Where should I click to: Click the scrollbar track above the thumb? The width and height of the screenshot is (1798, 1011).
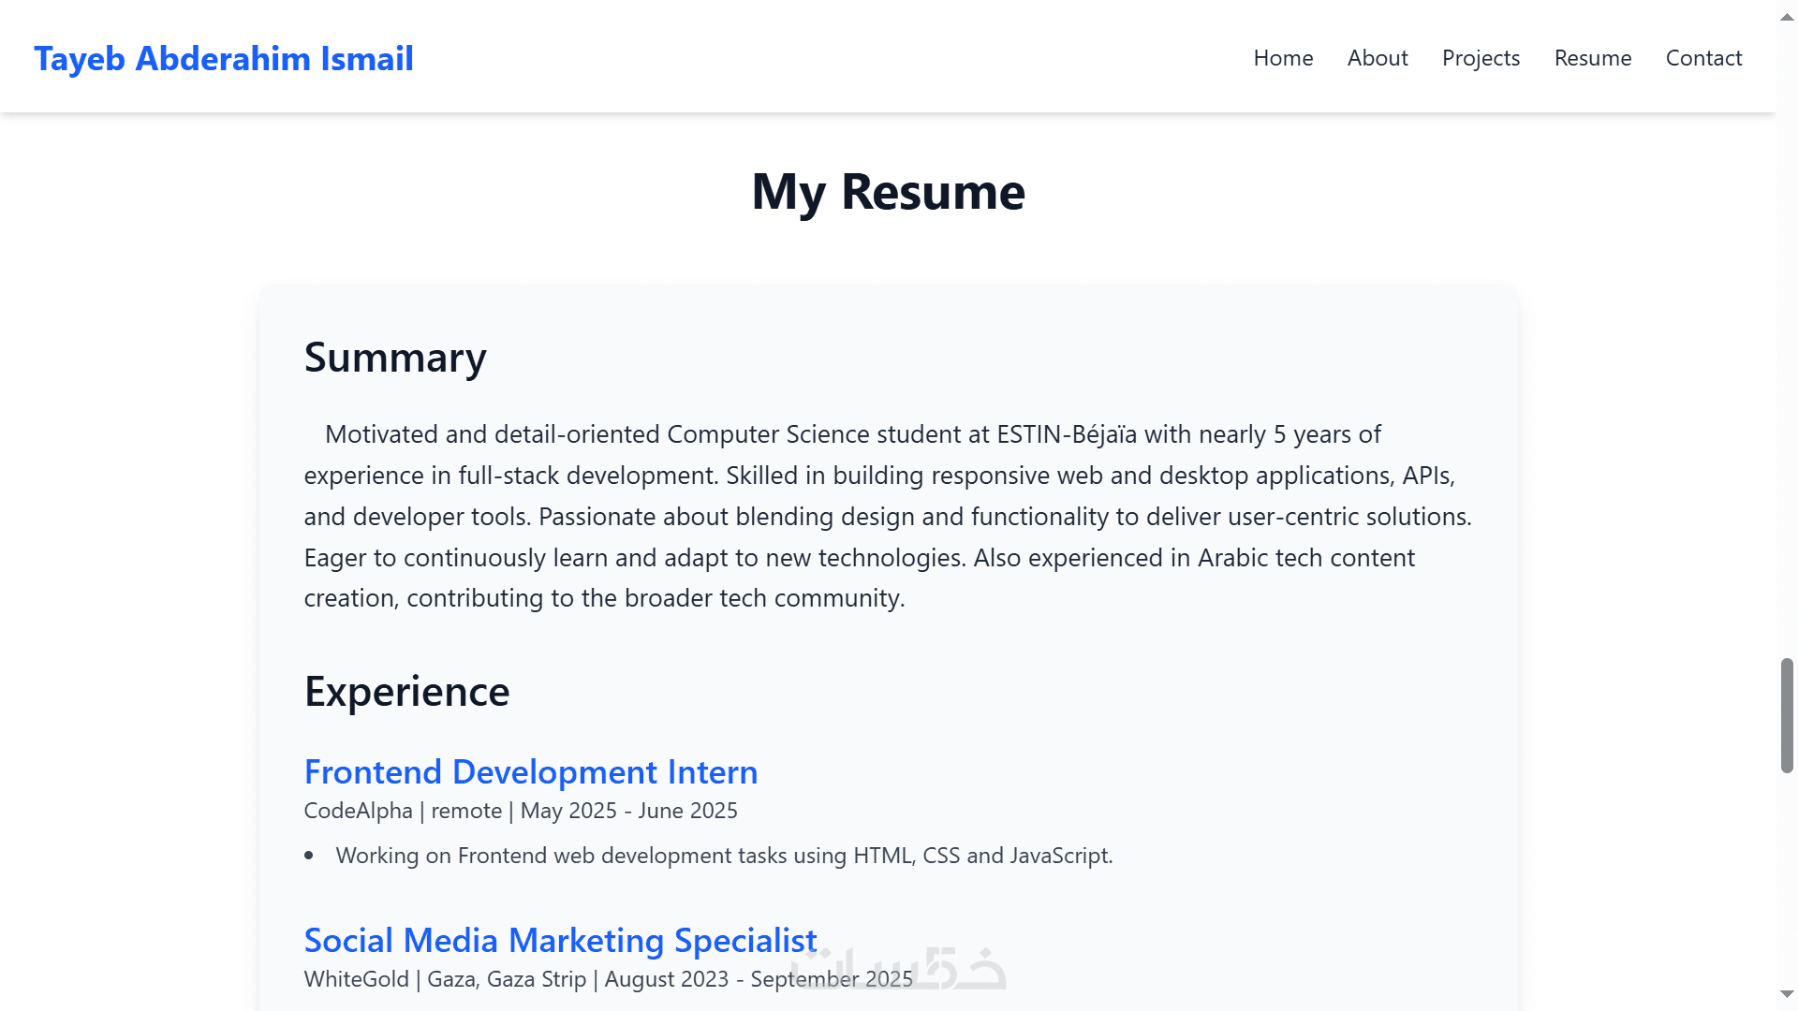[1787, 374]
